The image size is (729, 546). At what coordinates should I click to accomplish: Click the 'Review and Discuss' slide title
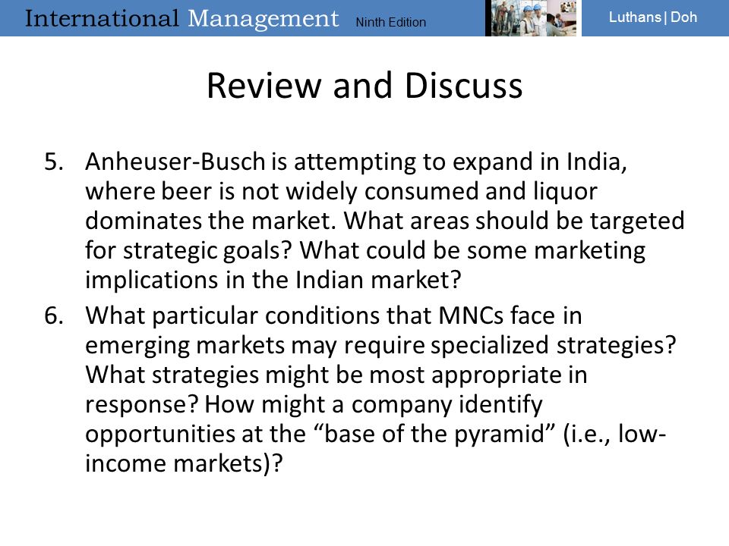[364, 86]
